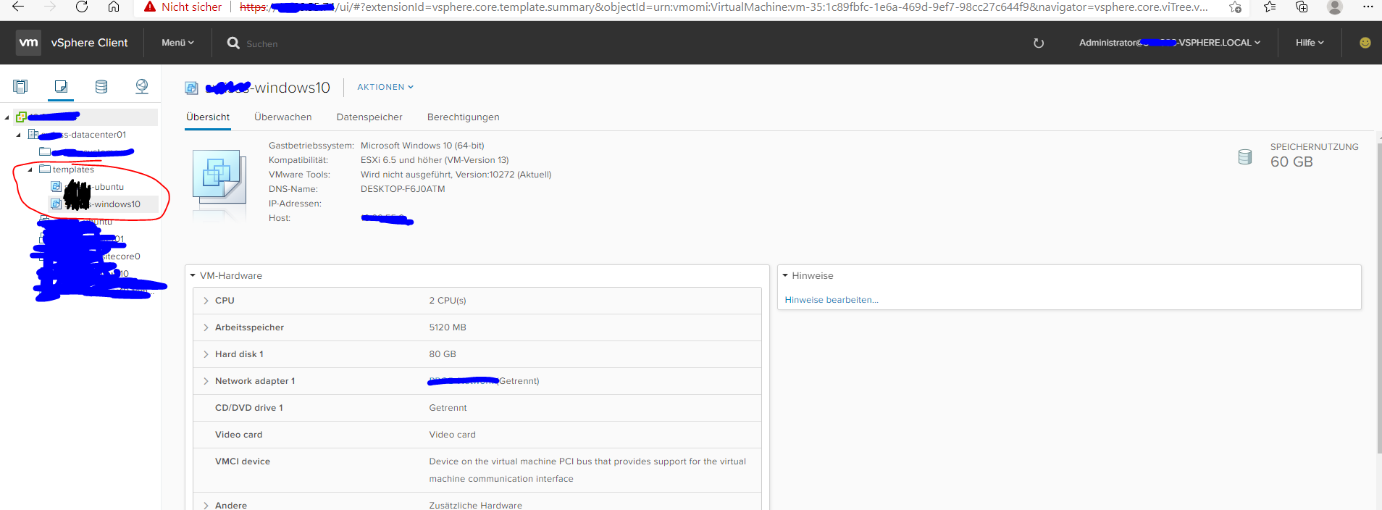Viewport: 1382px width, 510px height.
Task: Go to the browser home page
Action: [114, 7]
